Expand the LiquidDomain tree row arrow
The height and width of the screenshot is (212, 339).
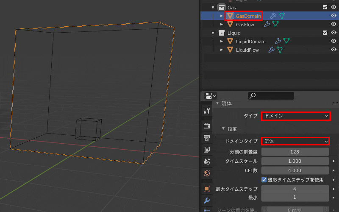(x=222, y=41)
